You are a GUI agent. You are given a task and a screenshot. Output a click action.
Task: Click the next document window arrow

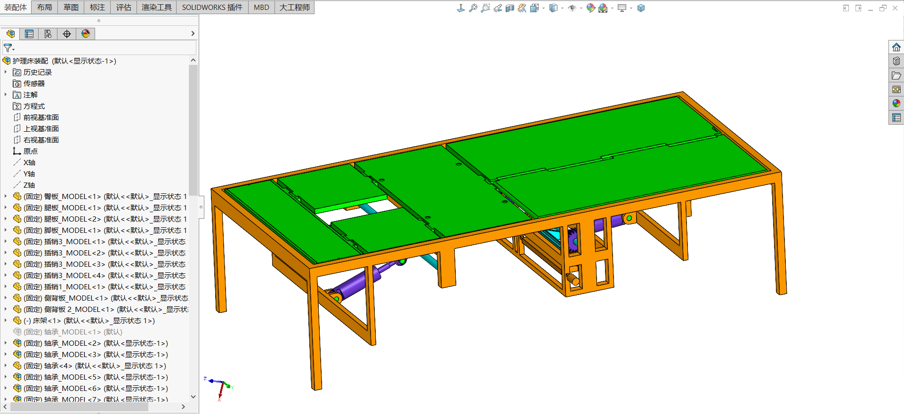tap(858, 8)
